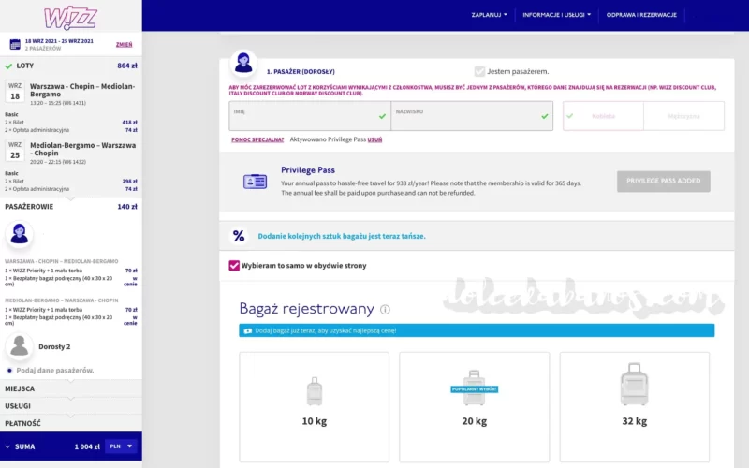Click the 864 zł flights total
Image resolution: width=749 pixels, height=468 pixels.
pyautogui.click(x=127, y=66)
